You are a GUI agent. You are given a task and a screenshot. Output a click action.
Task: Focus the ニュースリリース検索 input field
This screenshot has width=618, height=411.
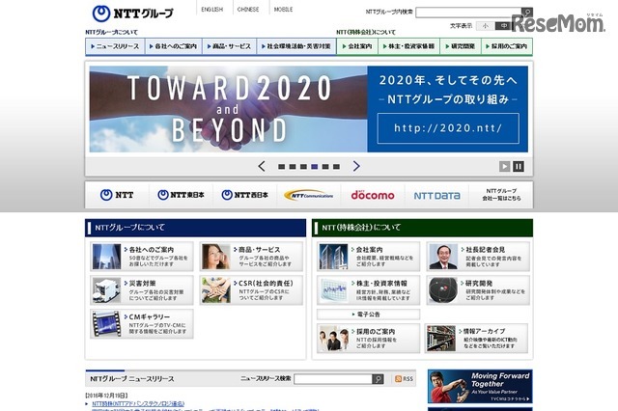[333, 379]
